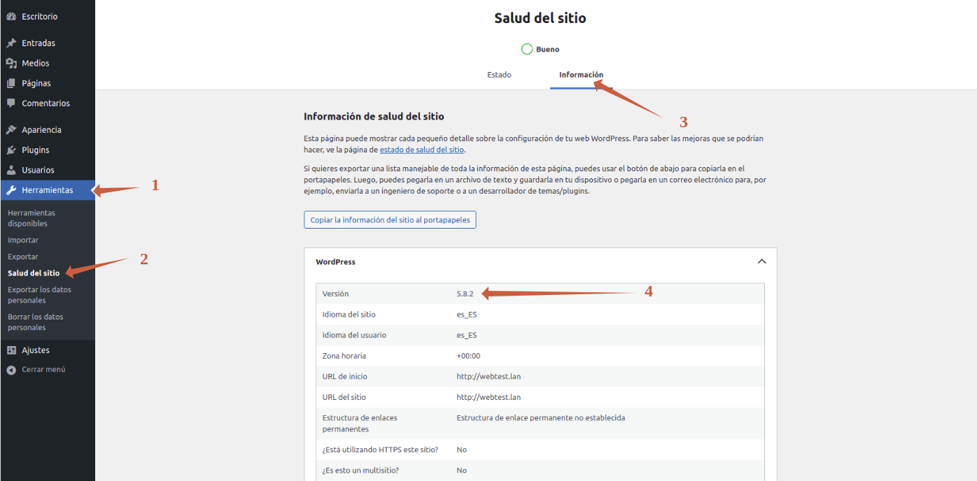This screenshot has height=481, width=977.
Task: Click the Usuarios person icon
Action: point(11,170)
